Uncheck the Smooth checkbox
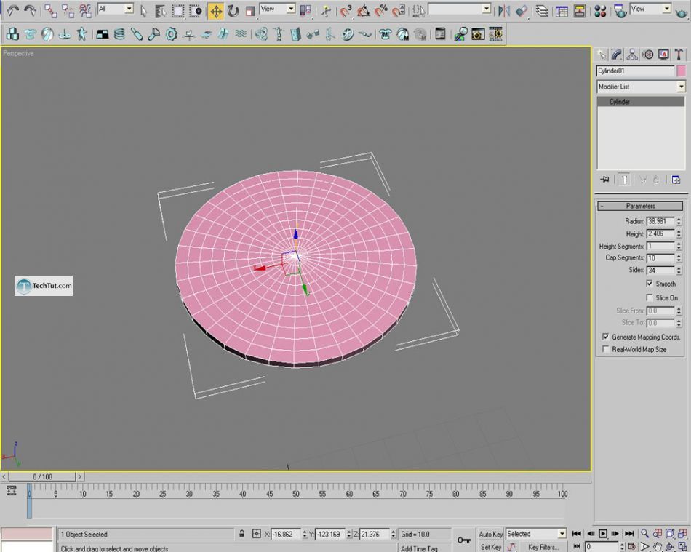The width and height of the screenshot is (691, 552). click(650, 284)
